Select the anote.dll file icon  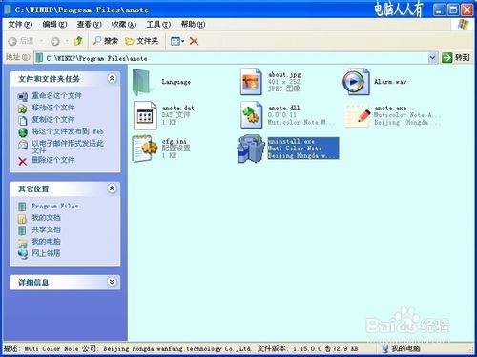coord(251,115)
